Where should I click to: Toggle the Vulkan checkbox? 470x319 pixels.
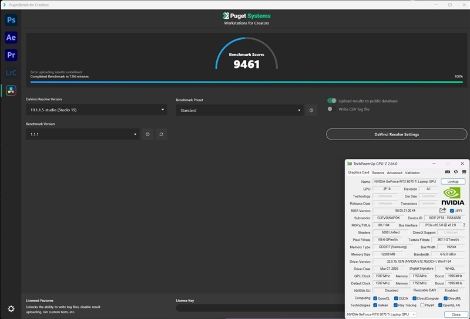point(375,306)
